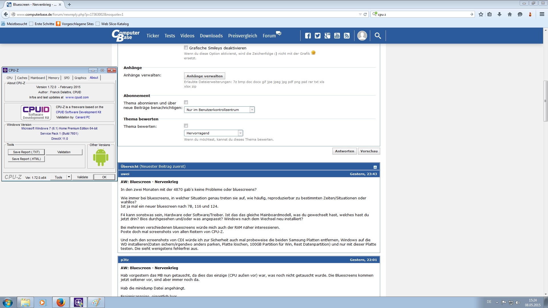Open Firefox from the Windows taskbar

click(61, 302)
